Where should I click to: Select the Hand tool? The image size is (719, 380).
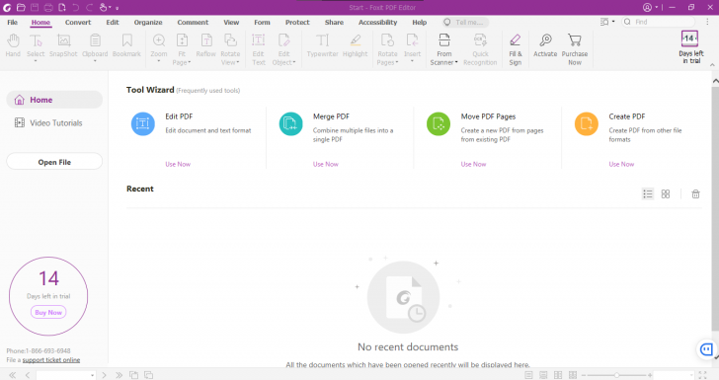click(x=13, y=45)
